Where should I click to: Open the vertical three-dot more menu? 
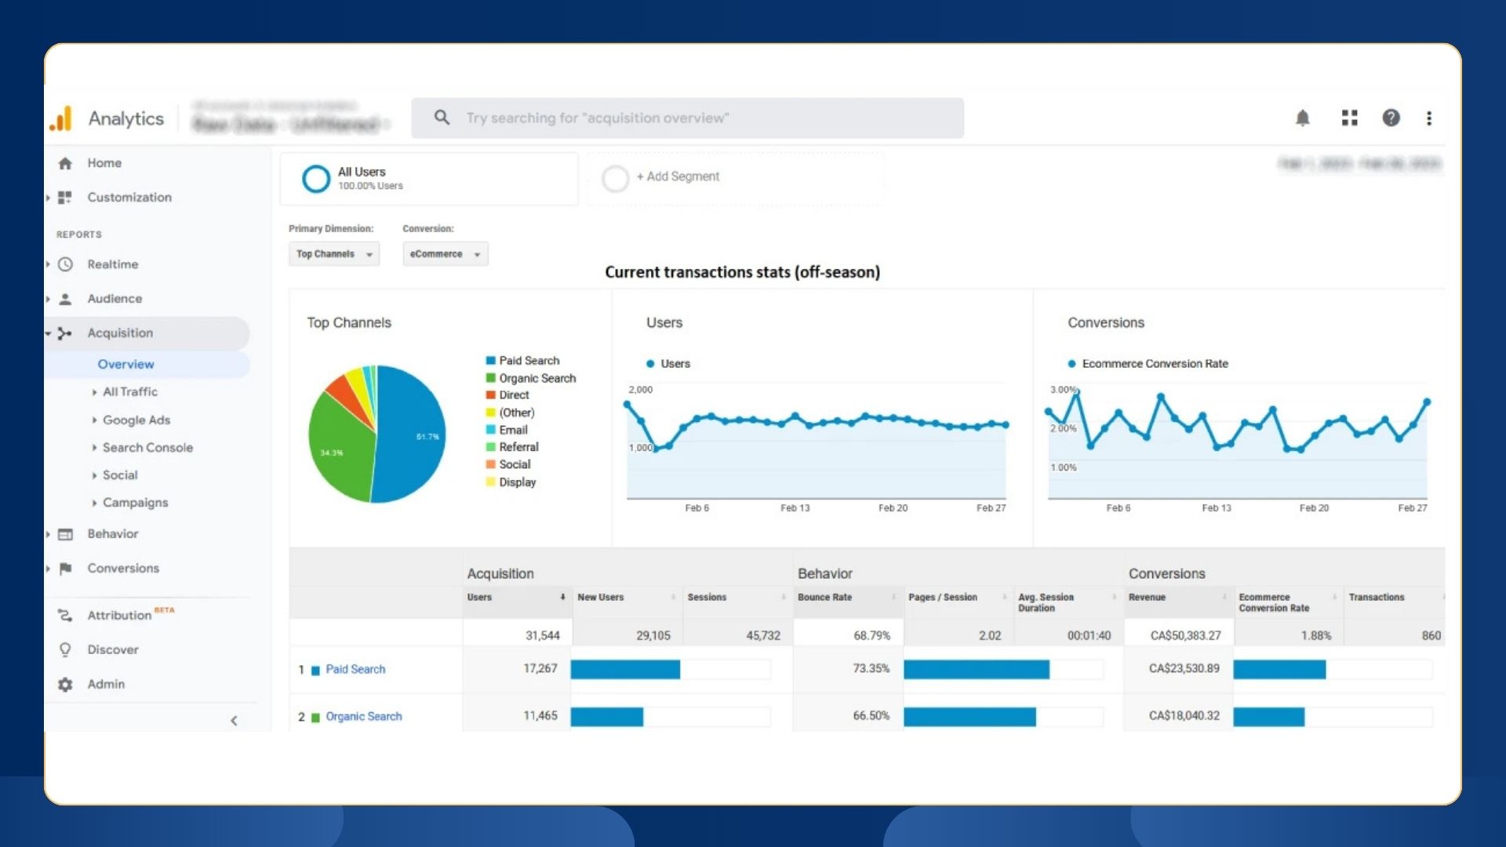tap(1429, 118)
